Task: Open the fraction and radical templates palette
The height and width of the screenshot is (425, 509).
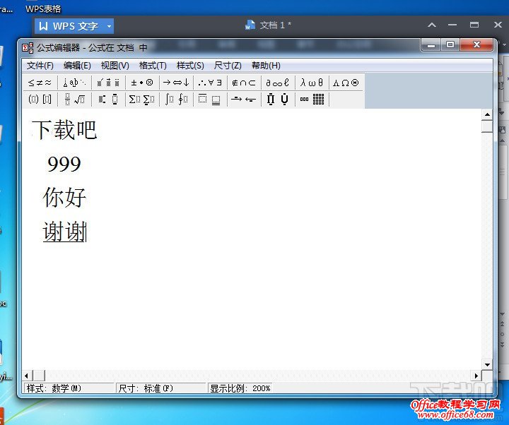Action: [x=74, y=100]
